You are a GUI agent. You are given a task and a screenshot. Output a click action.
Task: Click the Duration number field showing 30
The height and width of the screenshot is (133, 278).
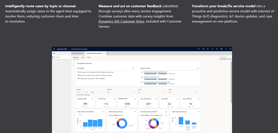point(87,92)
